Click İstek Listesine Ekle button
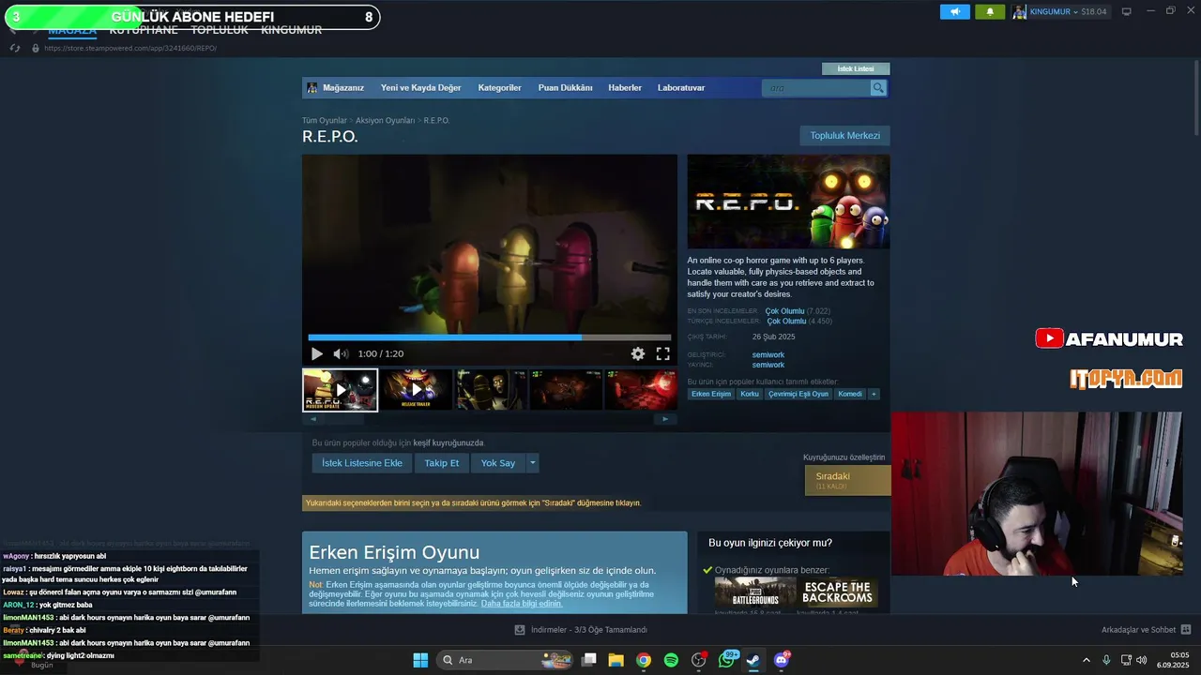Viewport: 1201px width, 675px height. click(362, 463)
